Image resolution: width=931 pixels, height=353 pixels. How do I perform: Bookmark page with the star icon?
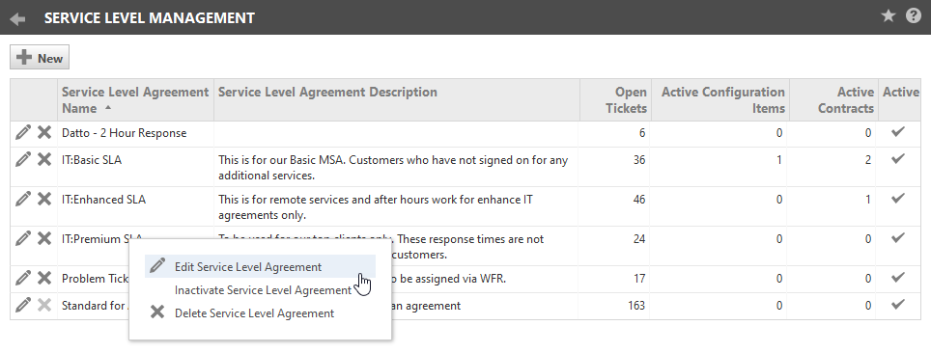pyautogui.click(x=889, y=16)
